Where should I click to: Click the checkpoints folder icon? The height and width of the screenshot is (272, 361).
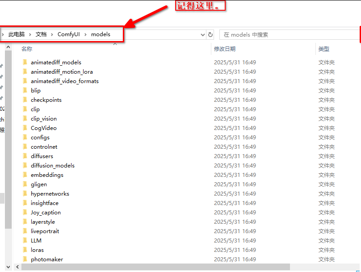(25, 100)
